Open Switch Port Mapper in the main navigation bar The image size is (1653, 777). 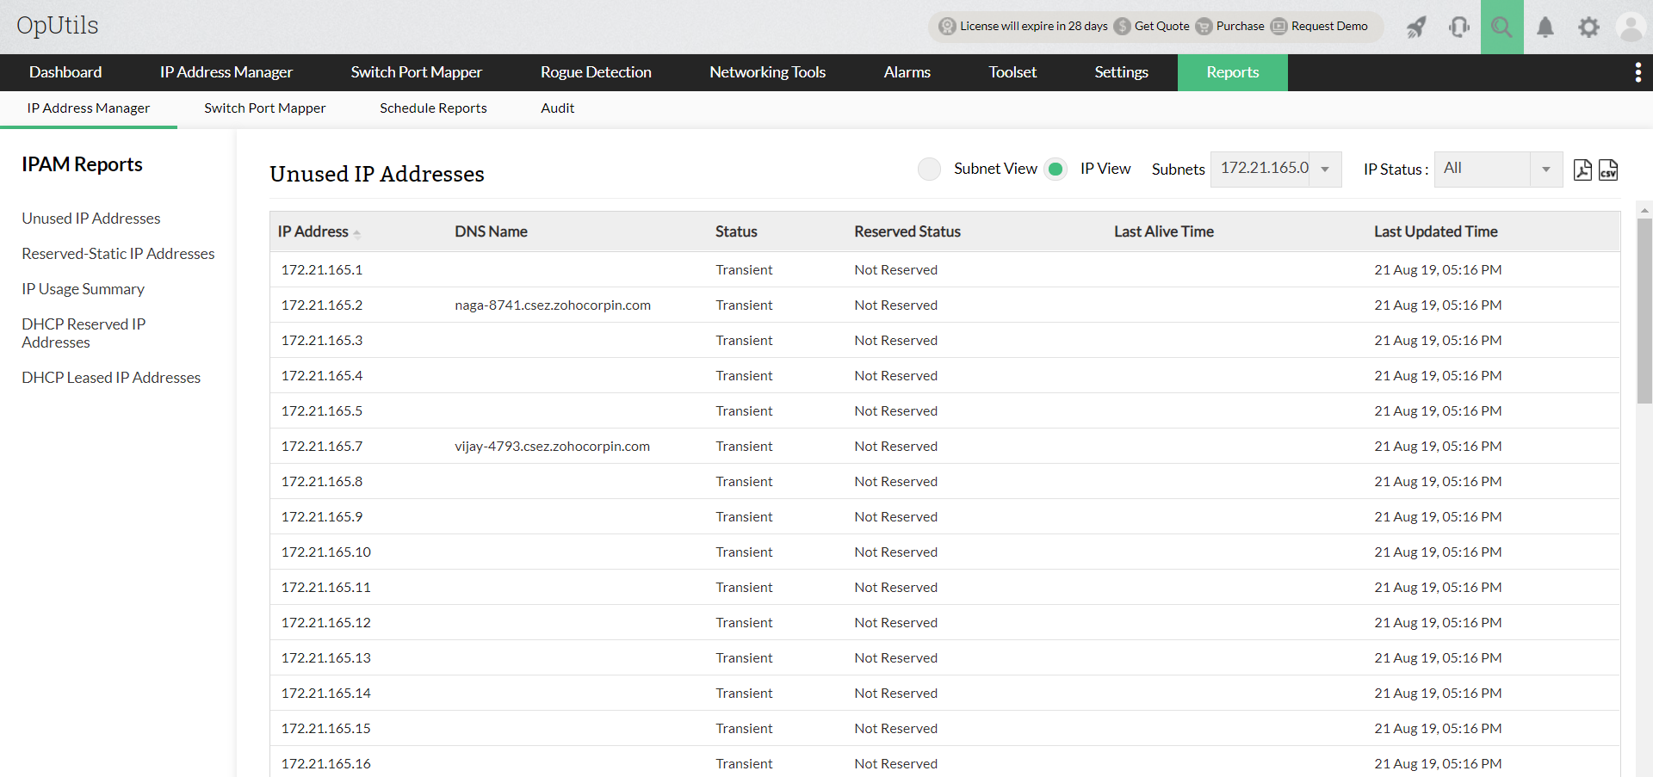click(x=417, y=72)
